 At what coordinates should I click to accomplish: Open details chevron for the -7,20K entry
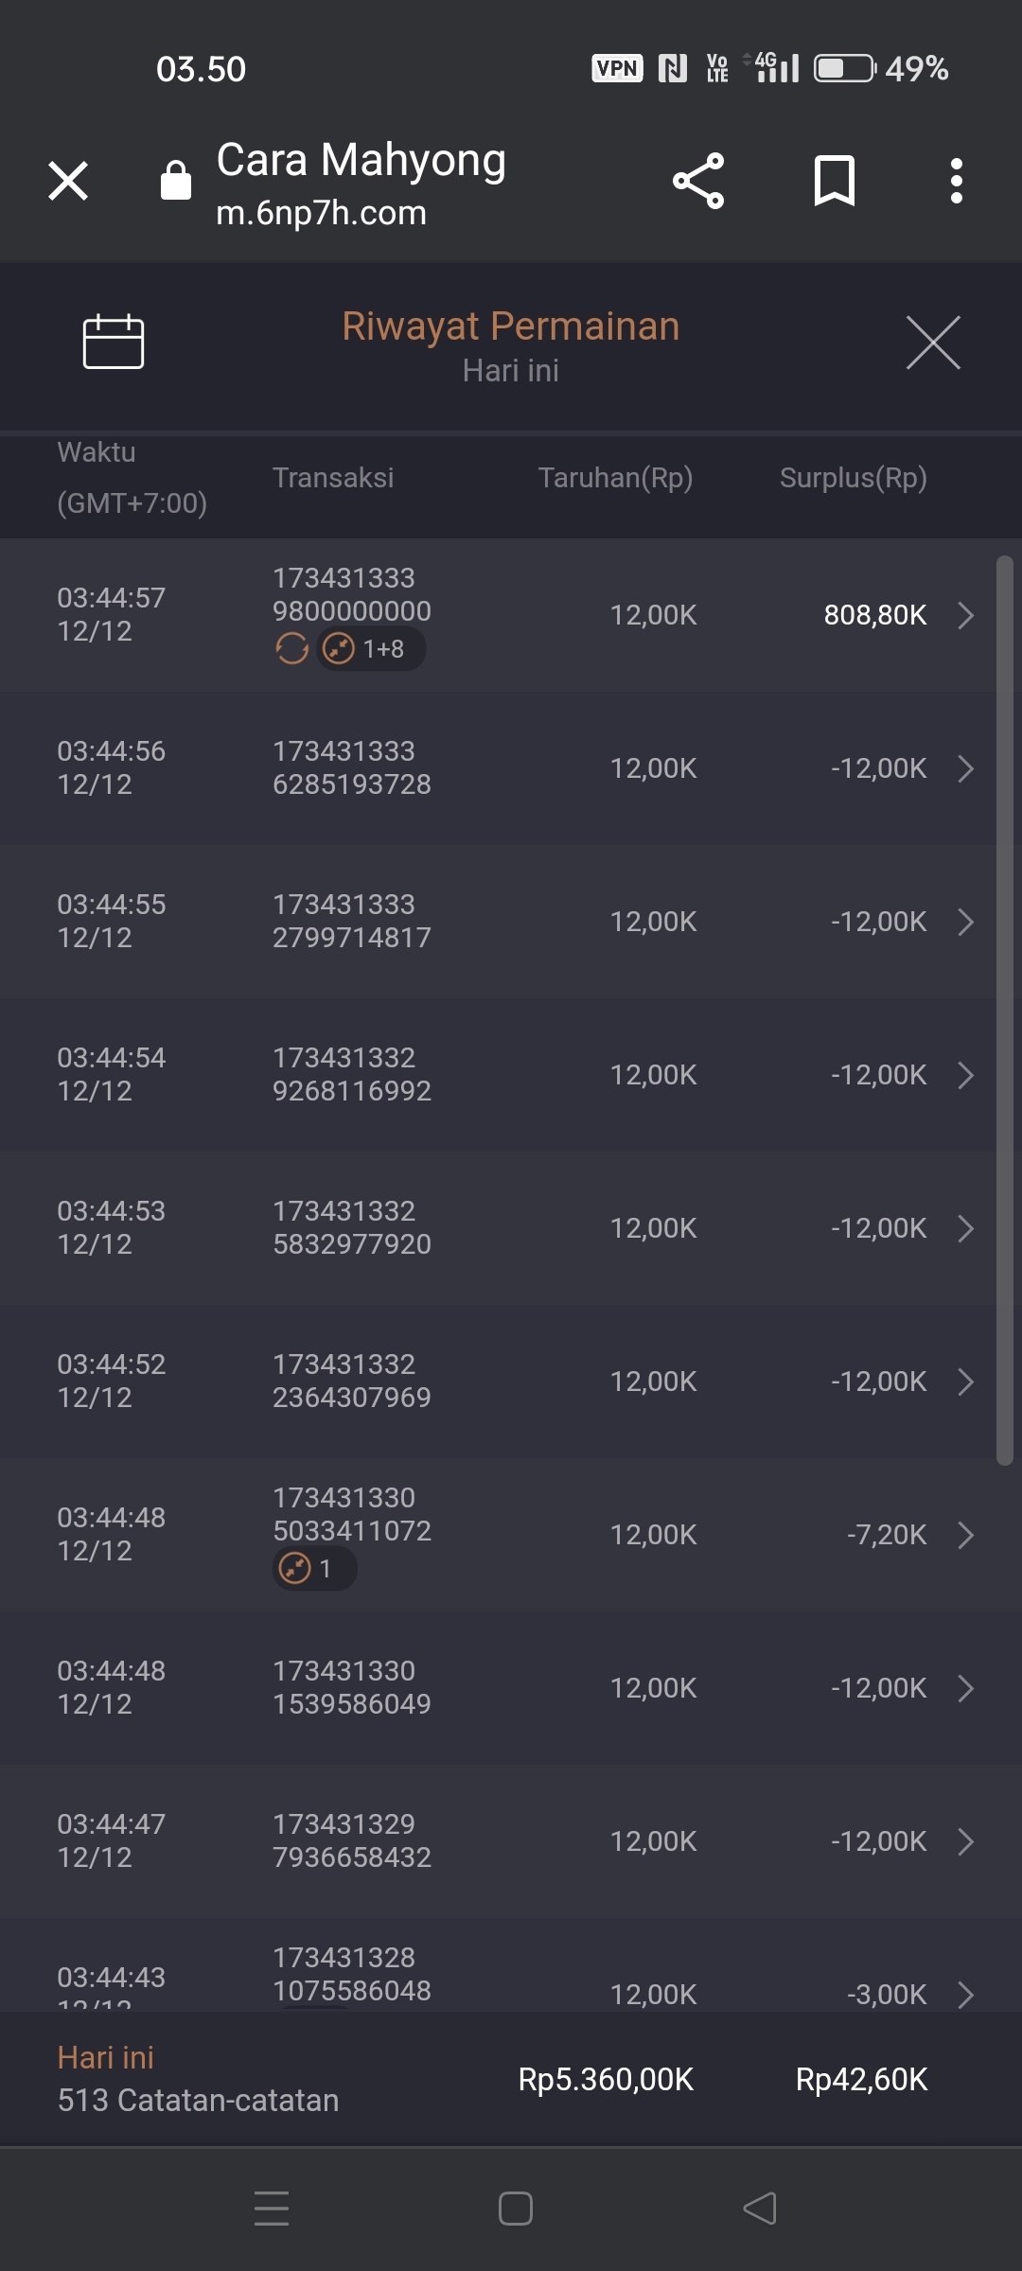[x=965, y=1535]
